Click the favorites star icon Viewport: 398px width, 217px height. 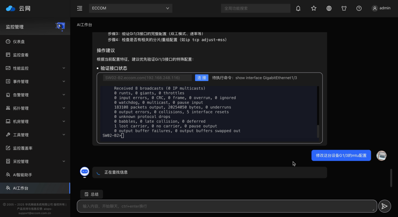pos(314,8)
